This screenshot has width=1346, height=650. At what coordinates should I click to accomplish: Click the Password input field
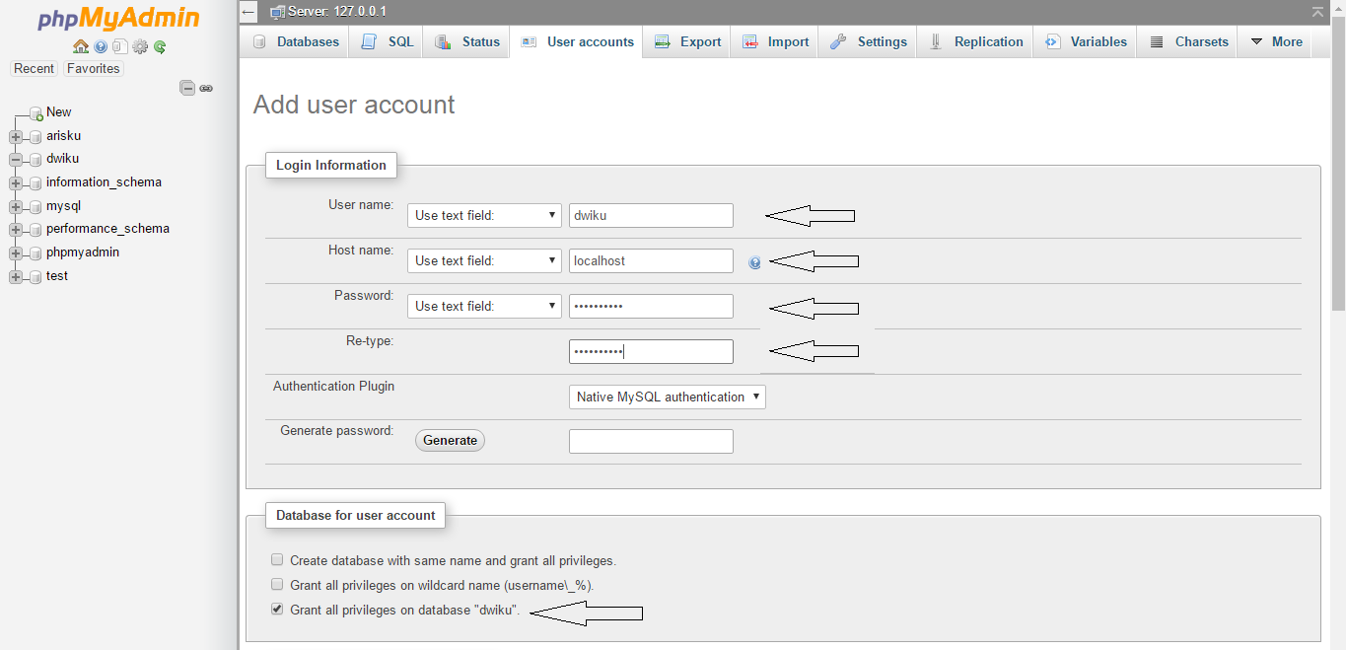[651, 306]
